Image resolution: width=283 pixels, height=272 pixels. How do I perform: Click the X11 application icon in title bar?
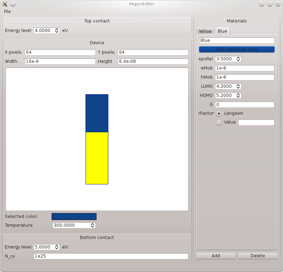coord(5,4)
